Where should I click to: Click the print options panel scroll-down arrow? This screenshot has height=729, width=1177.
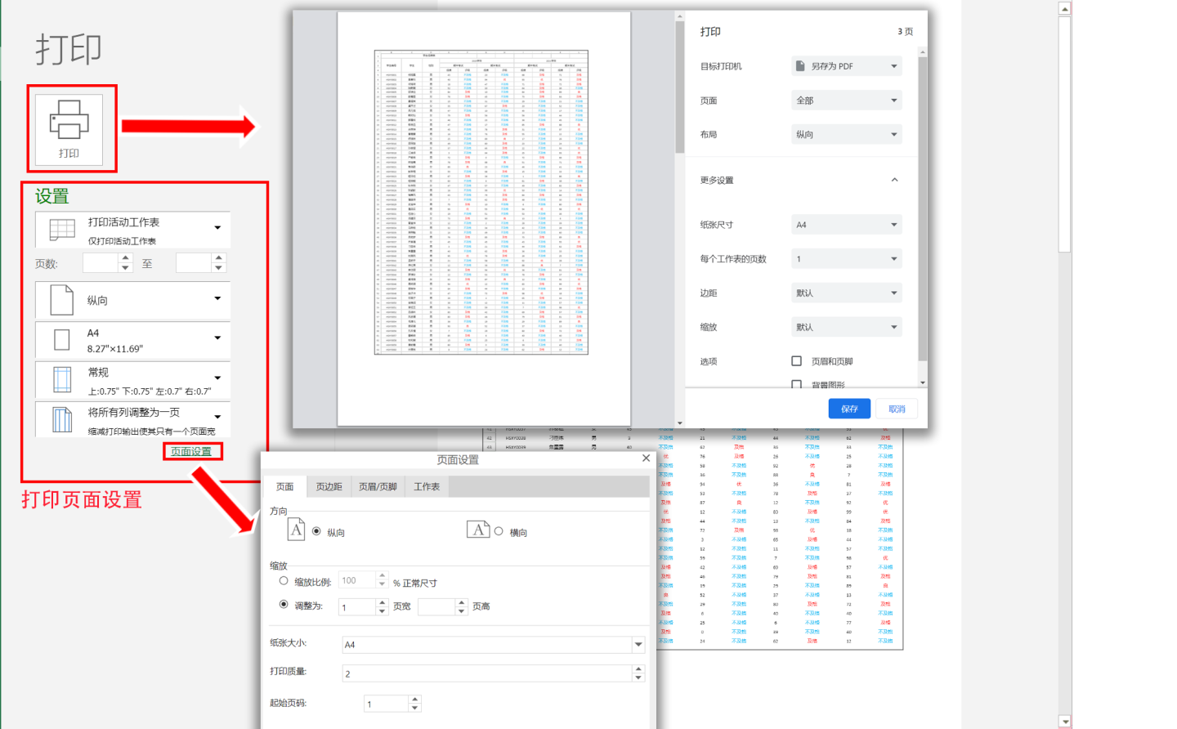[x=923, y=382]
